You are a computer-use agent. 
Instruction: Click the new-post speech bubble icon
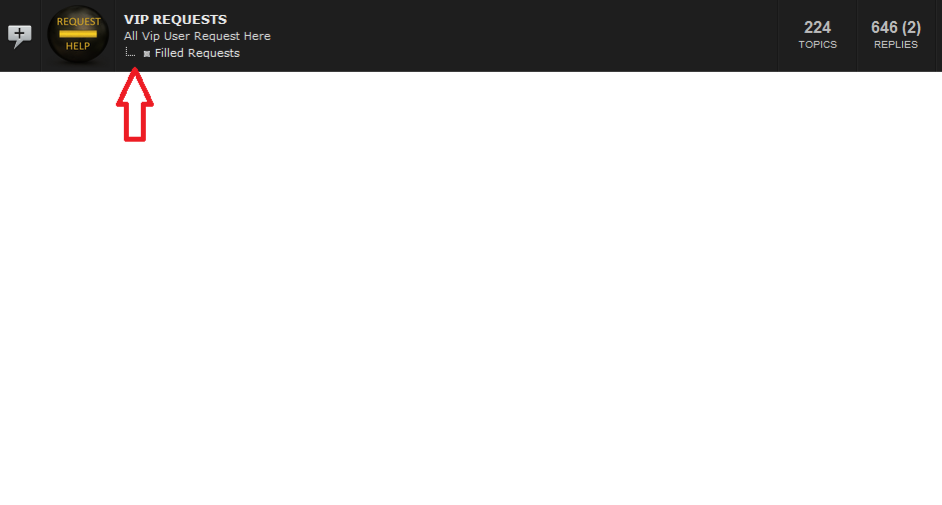[x=19, y=36]
